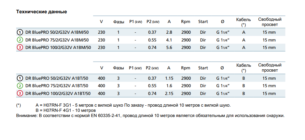Click green circled 2 beside 75/2/G32V A1BT/50
The width and height of the screenshot is (305, 140).
point(20,86)
